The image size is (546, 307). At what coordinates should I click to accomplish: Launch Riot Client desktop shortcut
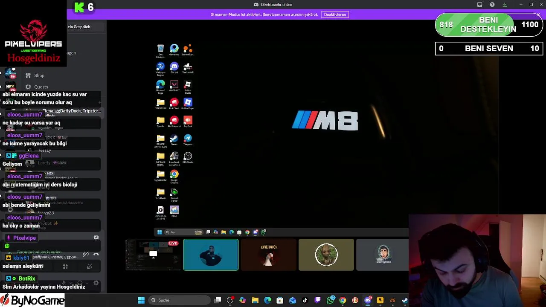(174, 104)
